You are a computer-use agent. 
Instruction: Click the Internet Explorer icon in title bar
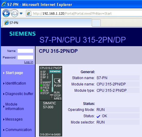(x=4, y=4)
